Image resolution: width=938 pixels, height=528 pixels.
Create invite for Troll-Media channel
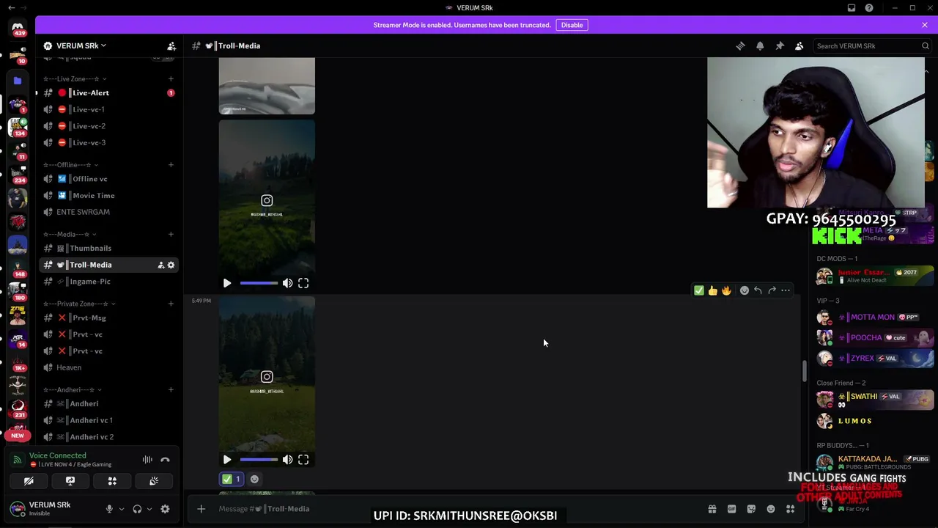click(160, 265)
